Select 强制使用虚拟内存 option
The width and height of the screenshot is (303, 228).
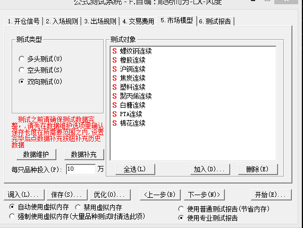point(77,216)
